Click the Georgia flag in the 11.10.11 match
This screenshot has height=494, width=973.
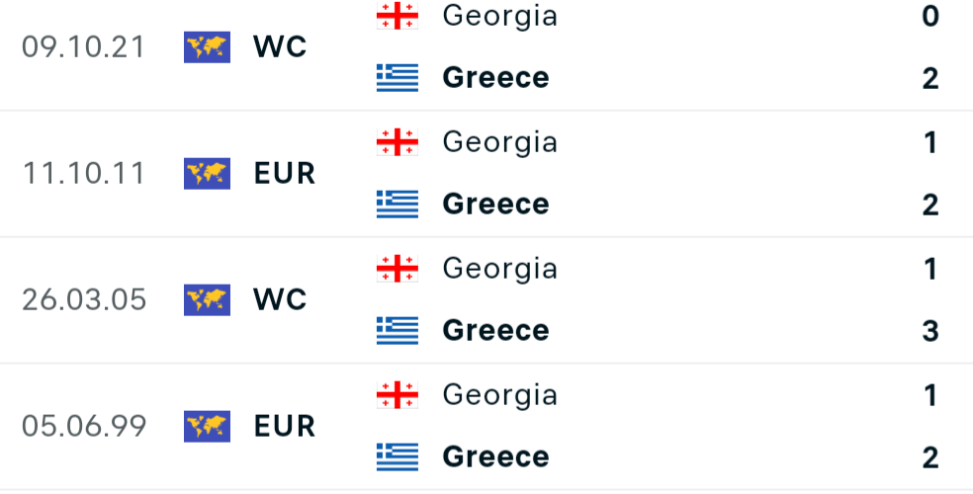coord(398,142)
